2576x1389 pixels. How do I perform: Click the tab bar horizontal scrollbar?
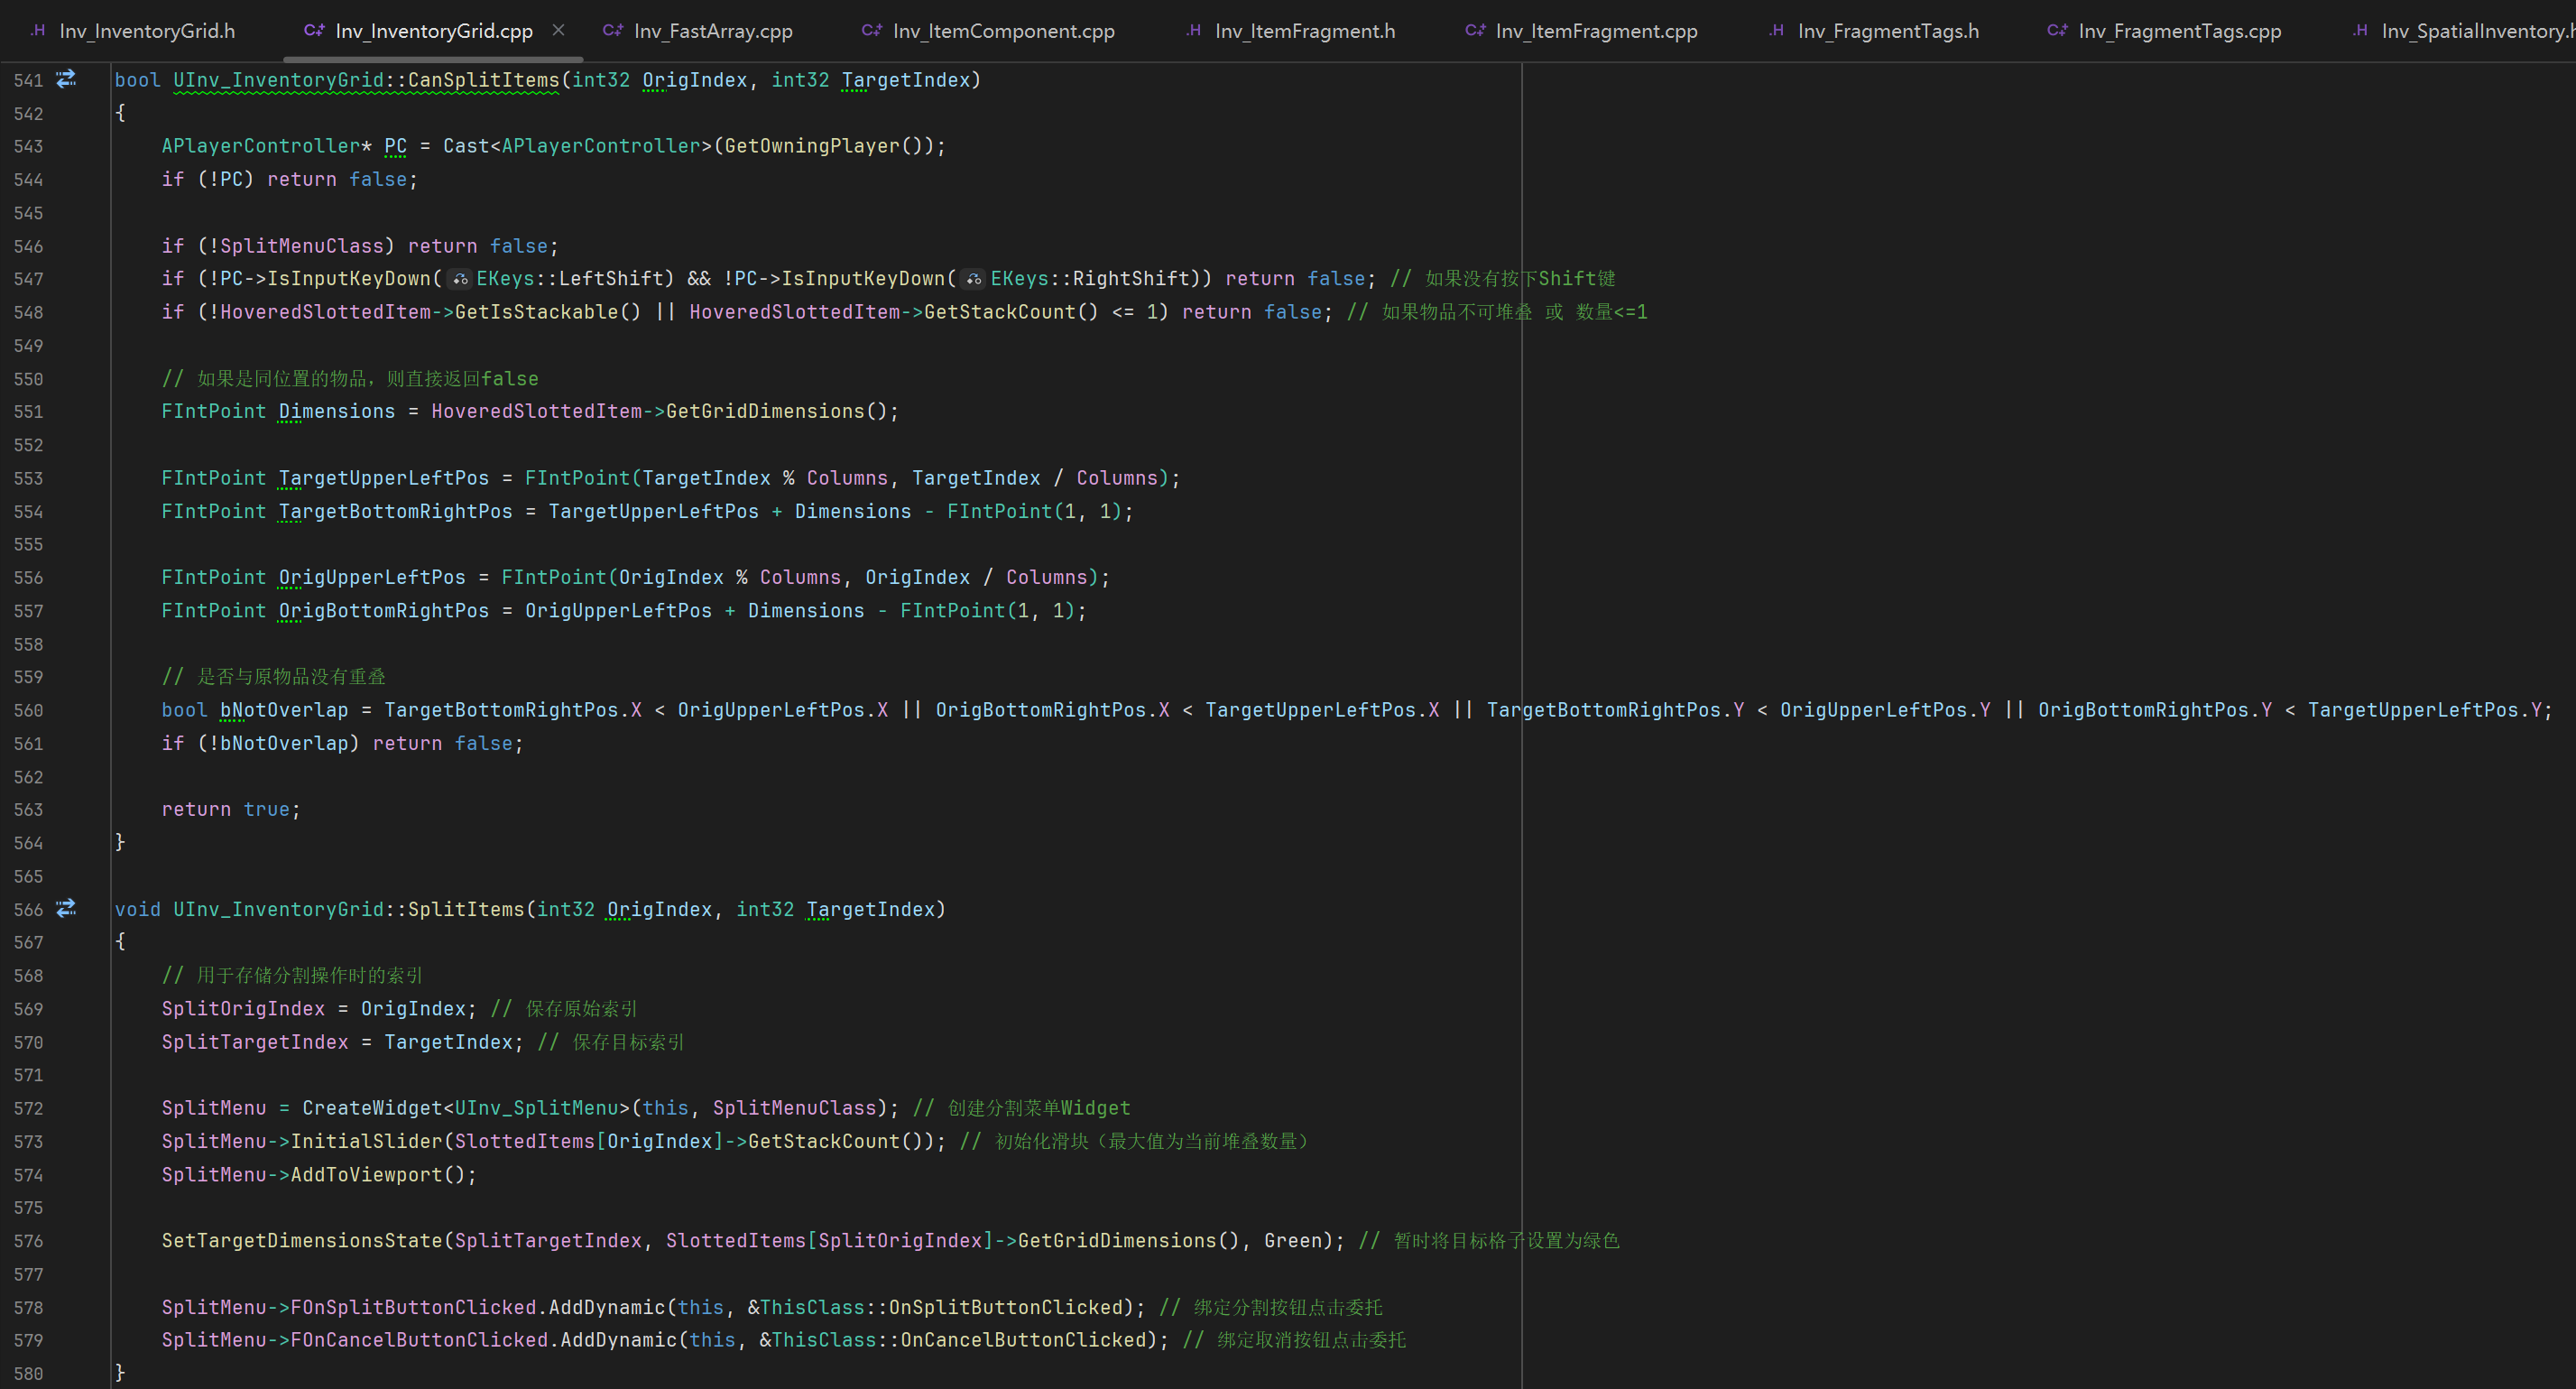(x=432, y=59)
